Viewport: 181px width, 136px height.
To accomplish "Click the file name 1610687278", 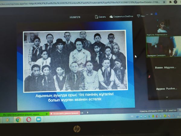I will (x=75, y=17).
